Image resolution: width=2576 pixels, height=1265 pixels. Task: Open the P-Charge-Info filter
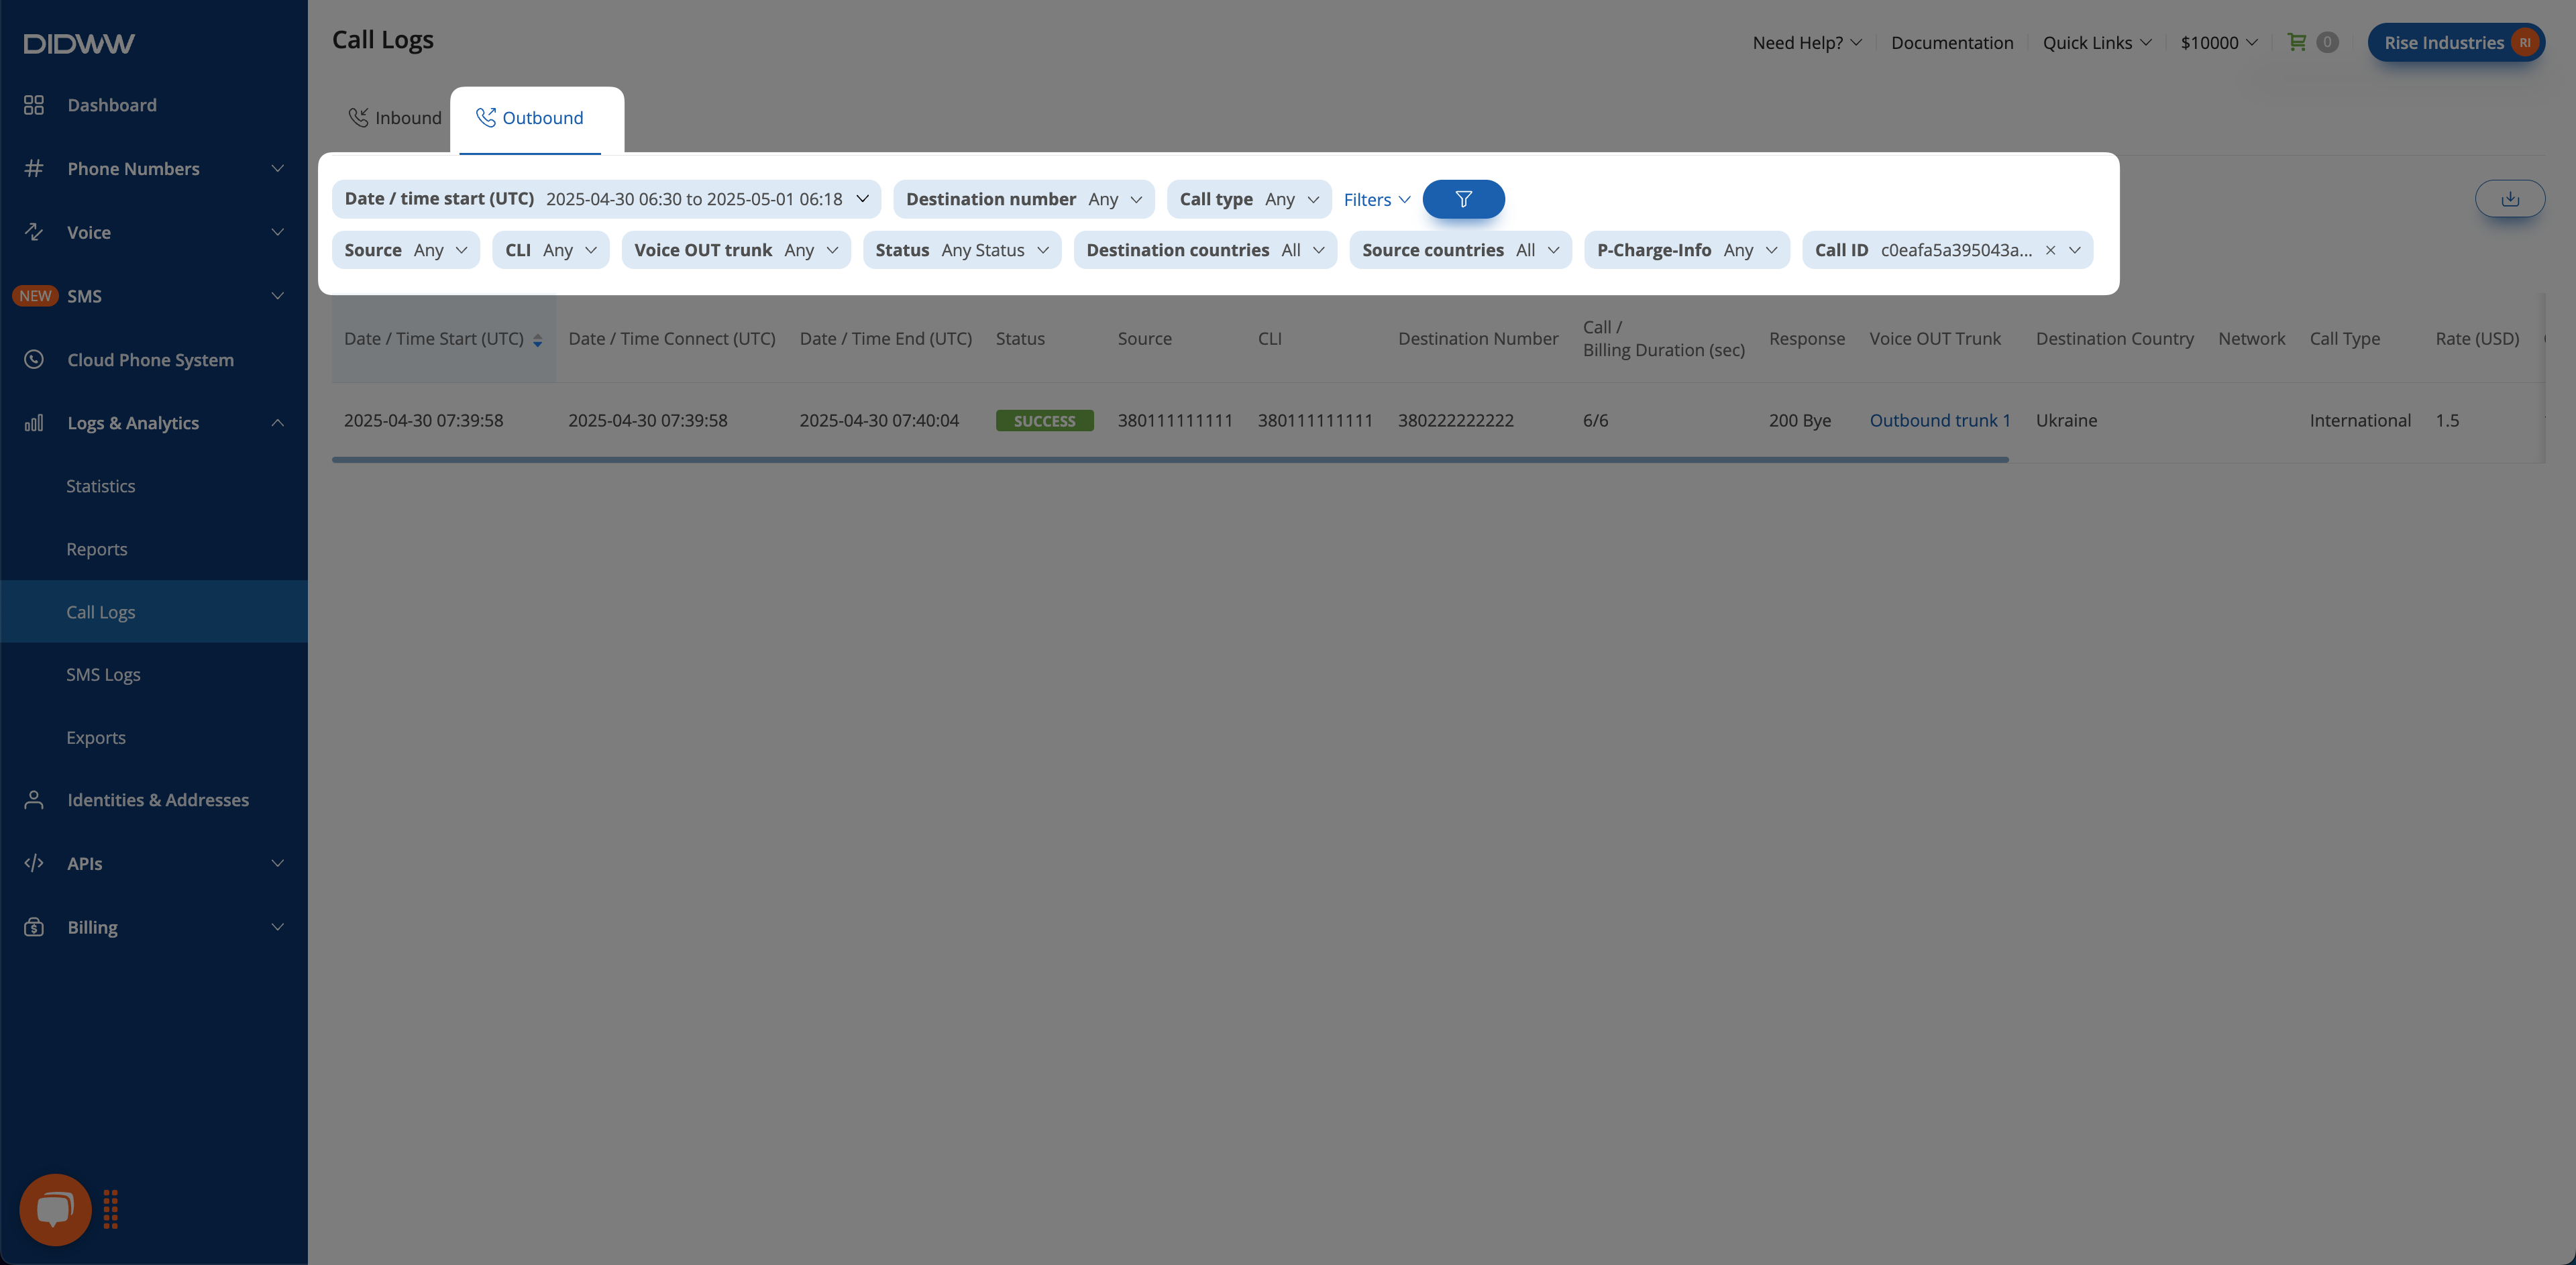[x=1687, y=250]
